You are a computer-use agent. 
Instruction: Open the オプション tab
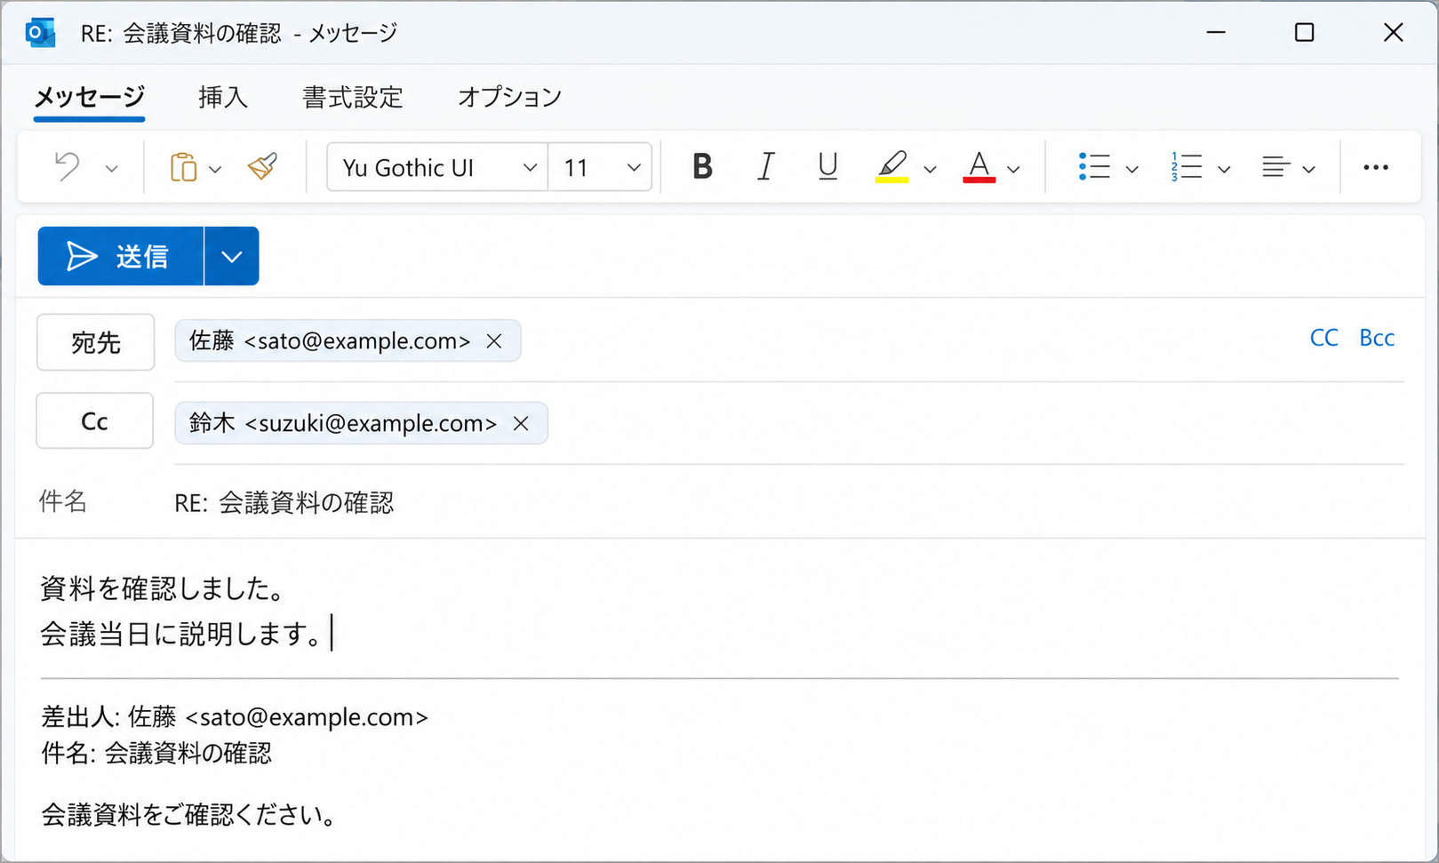[509, 97]
